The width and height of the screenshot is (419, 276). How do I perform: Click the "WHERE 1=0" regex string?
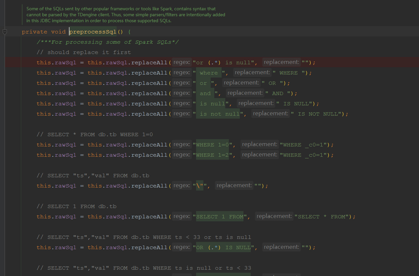(x=212, y=144)
